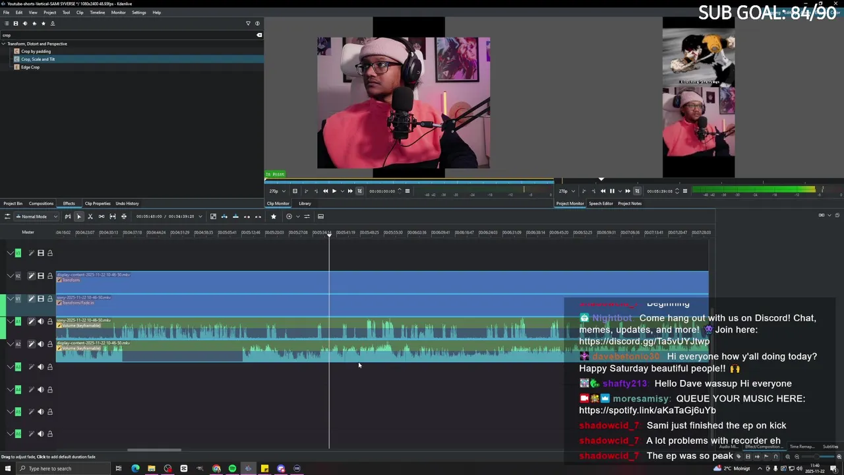
Task: Open the Undo History tab
Action: [x=127, y=203]
